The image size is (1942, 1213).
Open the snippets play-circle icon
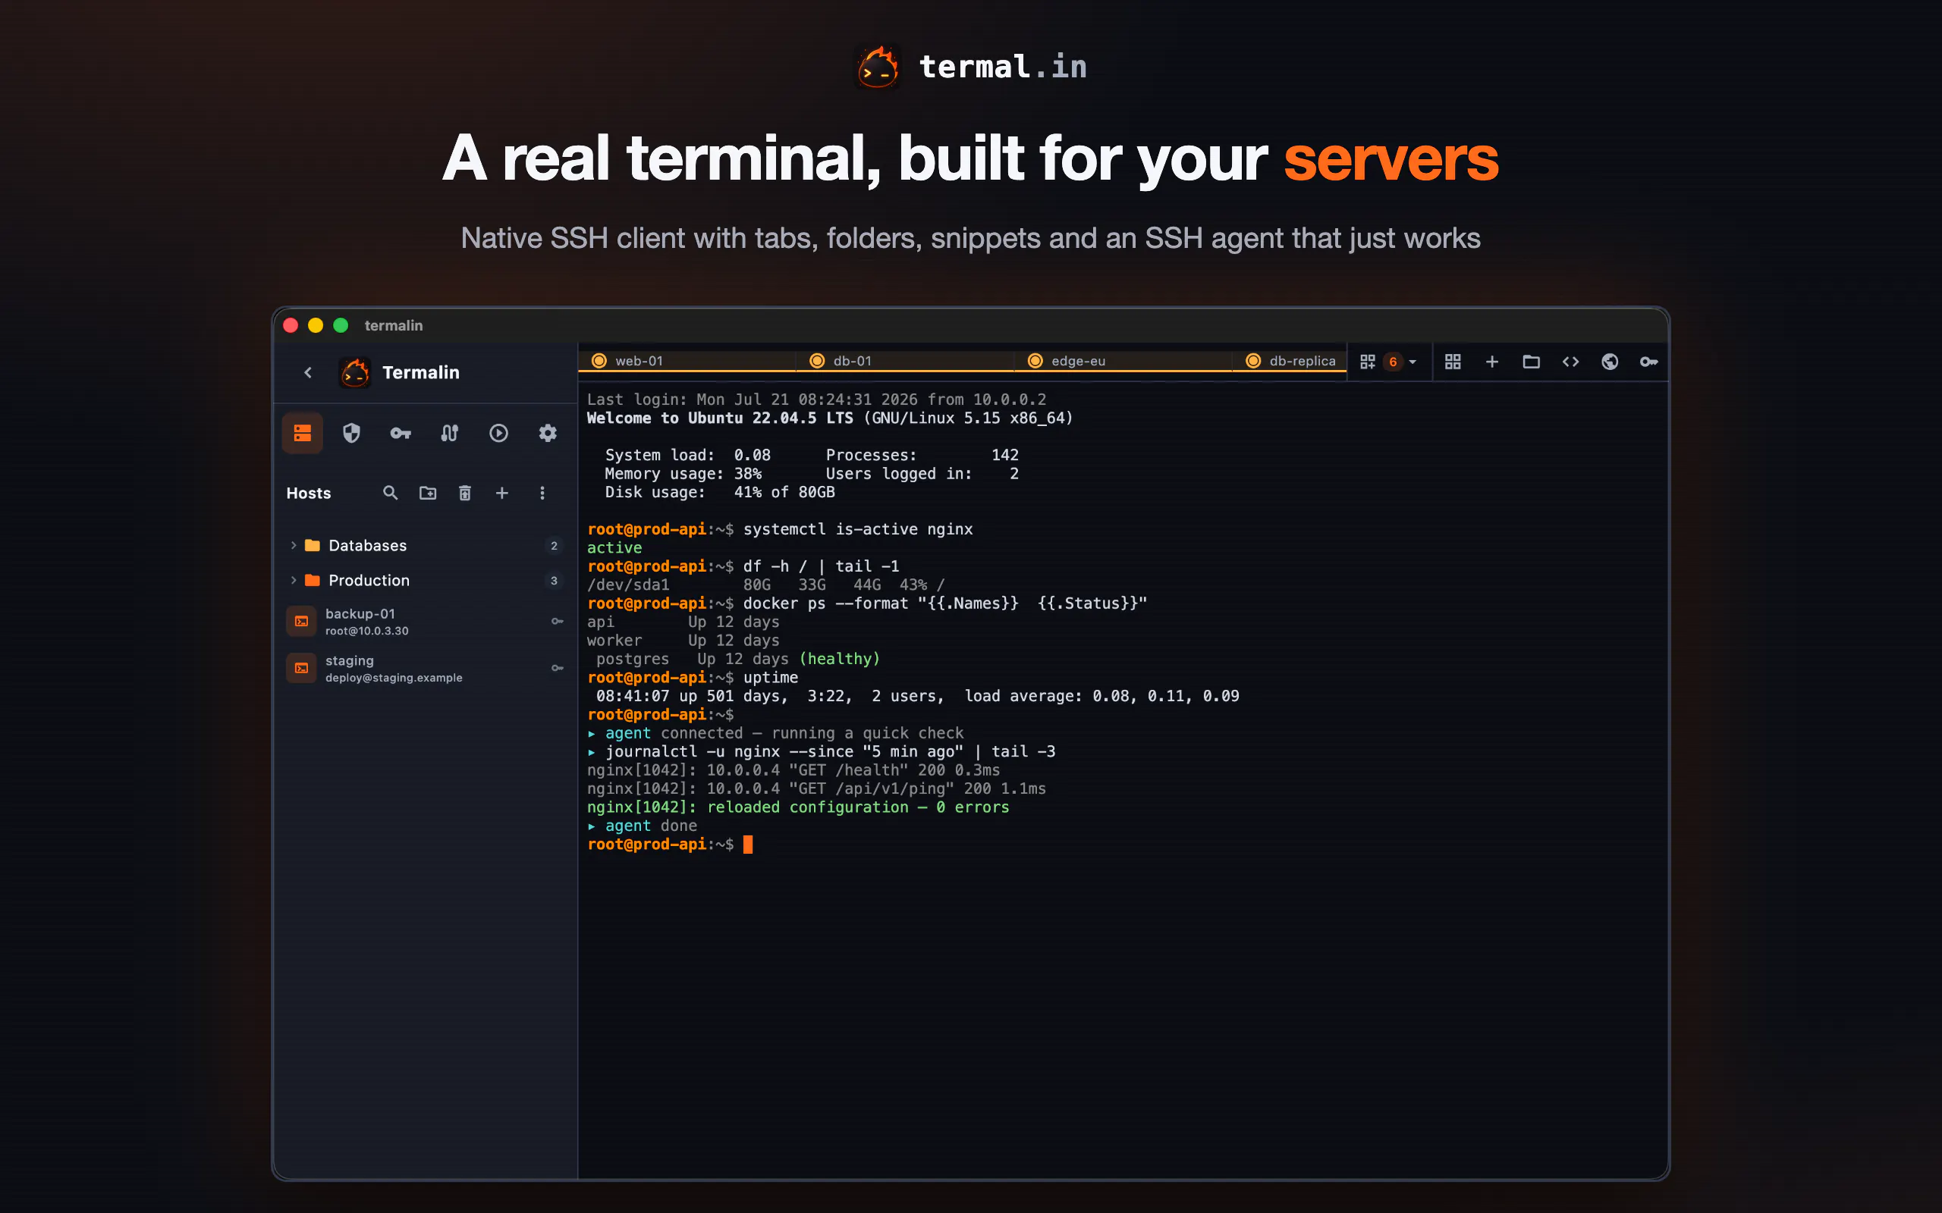pos(498,433)
